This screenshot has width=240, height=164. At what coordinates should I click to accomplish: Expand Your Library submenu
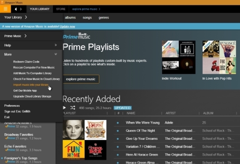coord(26,17)
